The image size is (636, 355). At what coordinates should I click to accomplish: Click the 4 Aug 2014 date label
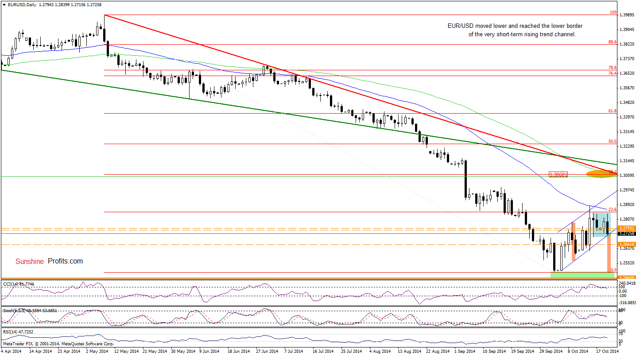click(380, 351)
